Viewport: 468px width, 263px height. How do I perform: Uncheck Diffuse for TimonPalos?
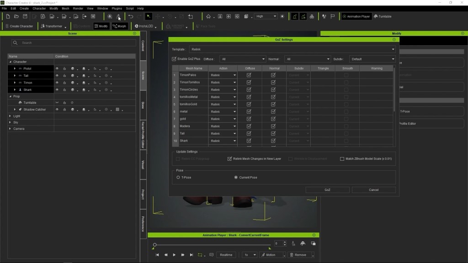pyautogui.click(x=249, y=75)
